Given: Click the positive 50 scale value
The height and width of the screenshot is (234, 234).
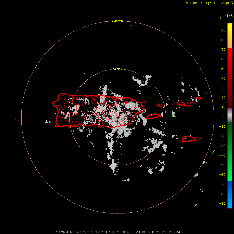Looking at the screenshot, I should coord(223,69).
